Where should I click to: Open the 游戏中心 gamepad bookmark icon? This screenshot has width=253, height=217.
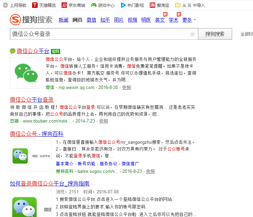(x=94, y=5)
